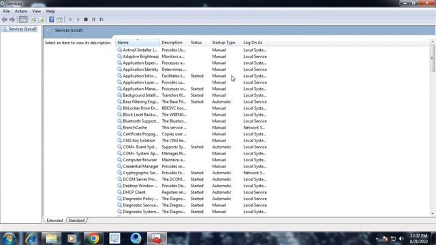Switch to the Extended tab
This screenshot has width=436, height=245.
coord(54,220)
